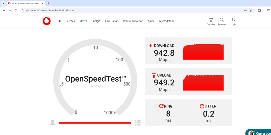The width and height of the screenshot is (271, 135).
Task: Open the Pacotes menu
Action: 70,21
